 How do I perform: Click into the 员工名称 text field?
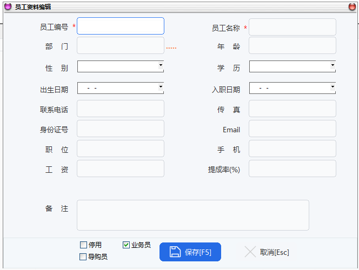292,28
